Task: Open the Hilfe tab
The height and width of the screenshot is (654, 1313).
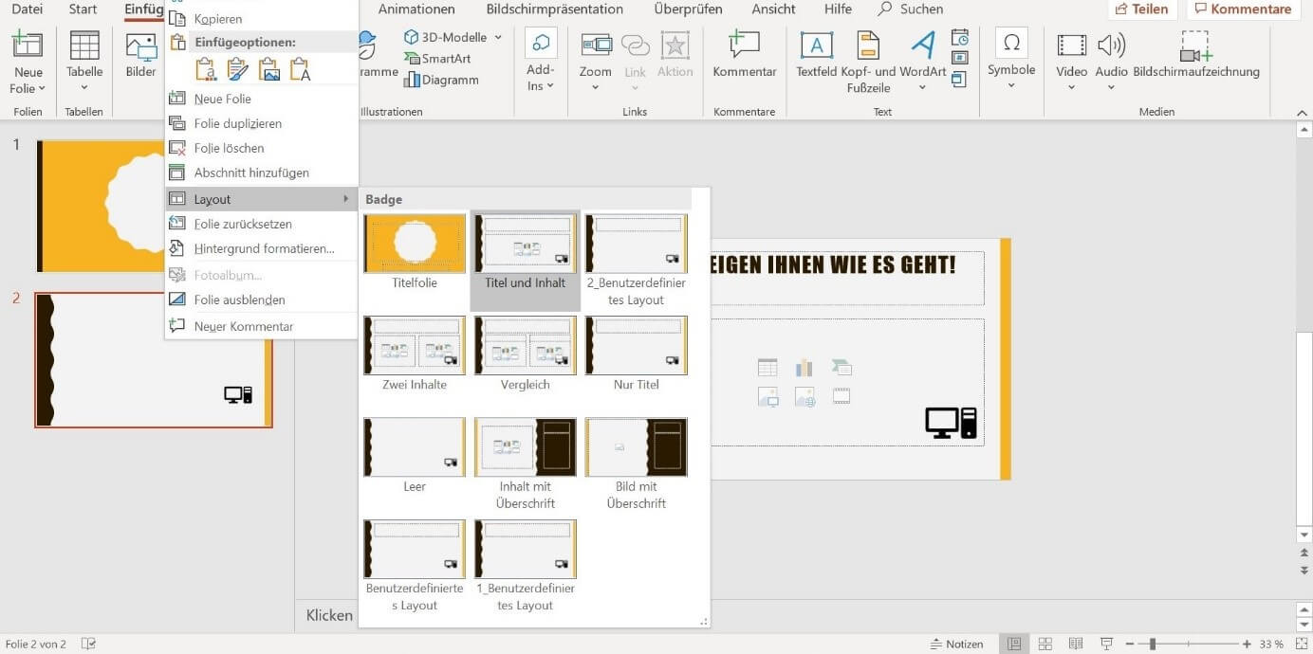Action: tap(838, 9)
